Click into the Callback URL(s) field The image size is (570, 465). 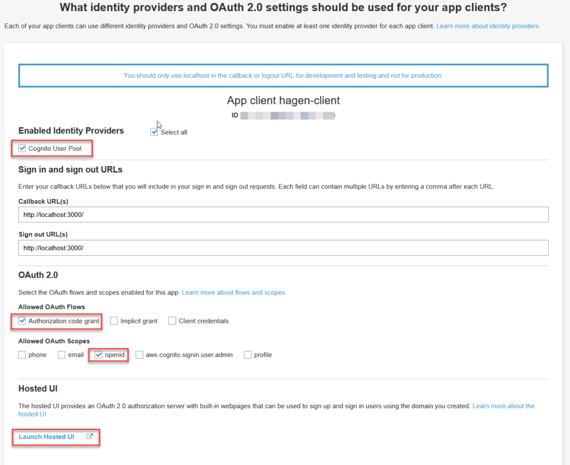(x=283, y=215)
